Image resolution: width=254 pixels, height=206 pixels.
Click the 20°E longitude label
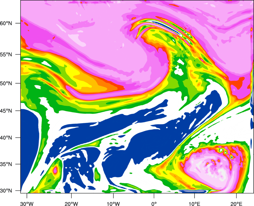[x=236, y=204]
